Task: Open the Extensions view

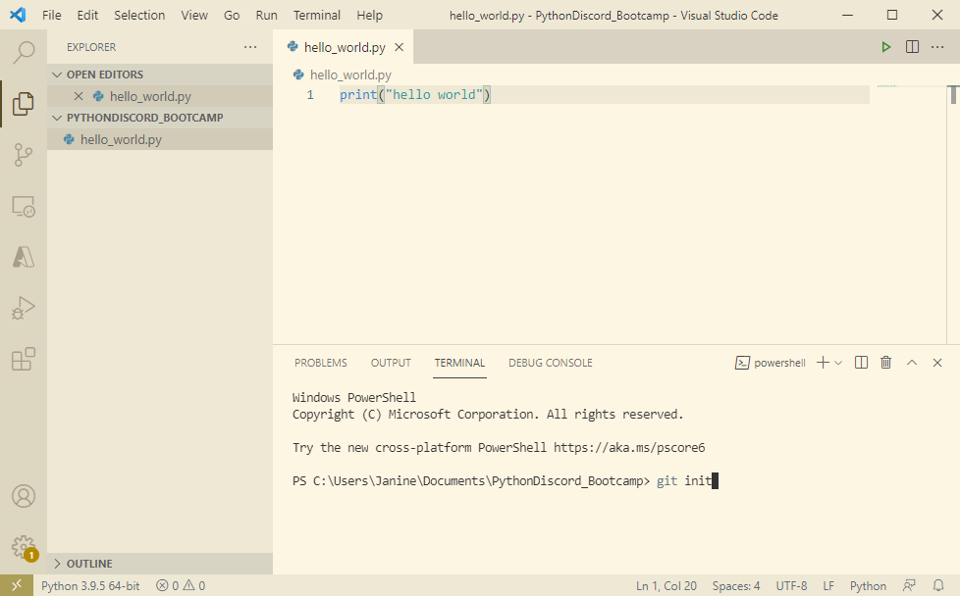Action: [x=24, y=360]
